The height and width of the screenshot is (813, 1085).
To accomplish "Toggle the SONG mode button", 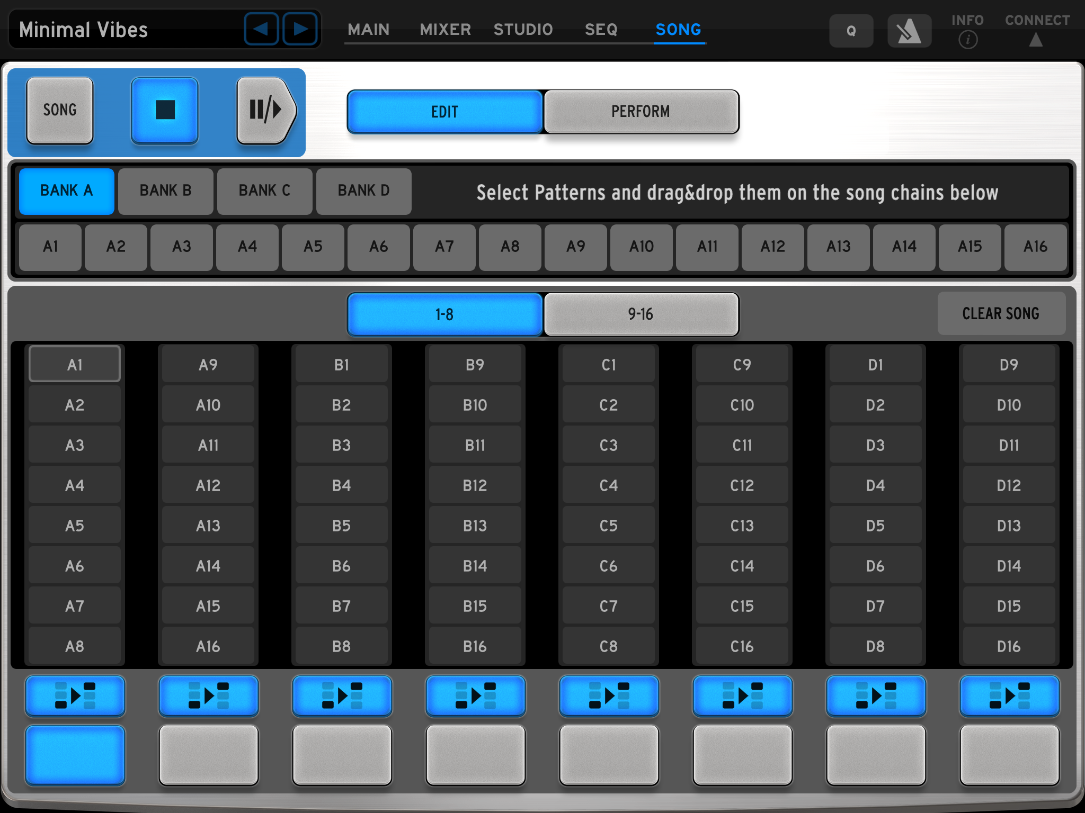I will (60, 110).
